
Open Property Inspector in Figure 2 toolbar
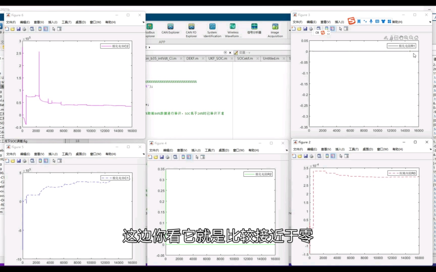coord(347,156)
